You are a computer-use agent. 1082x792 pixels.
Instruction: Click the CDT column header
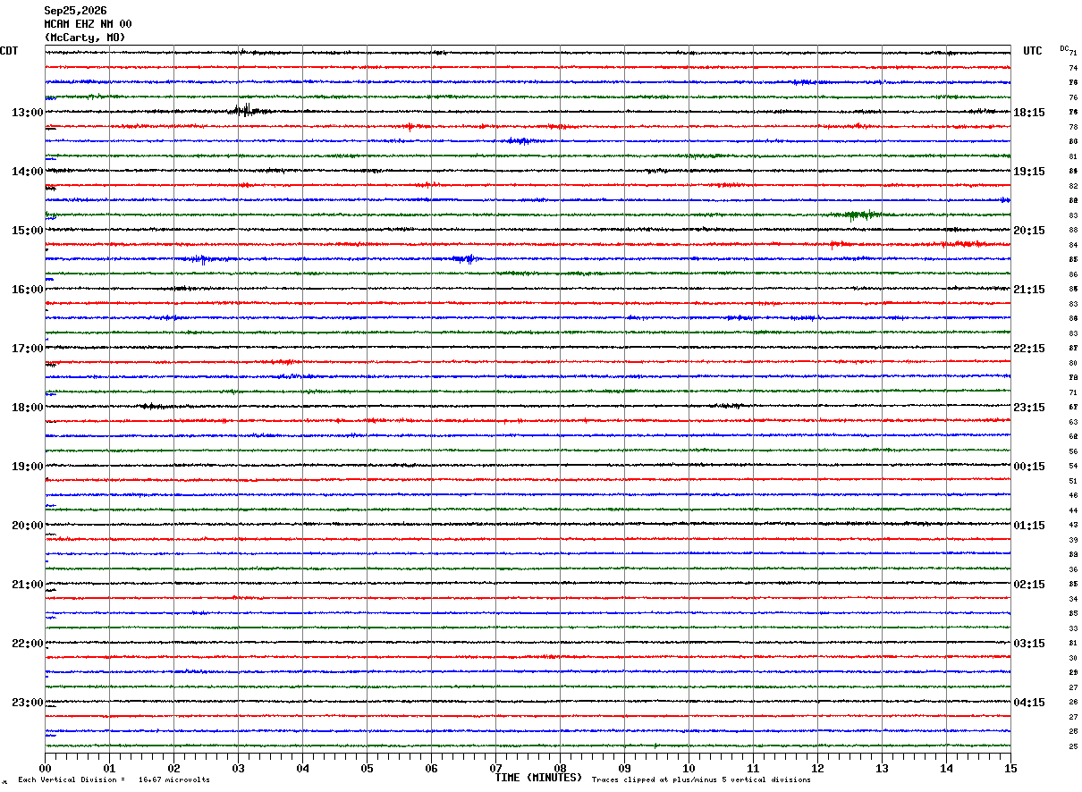(9, 51)
